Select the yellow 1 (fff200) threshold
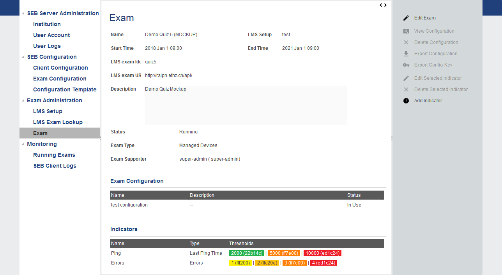 pos(240,263)
